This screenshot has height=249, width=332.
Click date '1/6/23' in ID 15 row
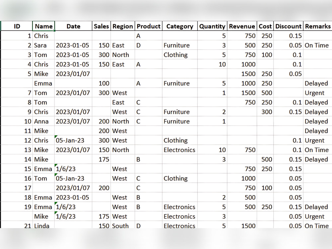73,169
